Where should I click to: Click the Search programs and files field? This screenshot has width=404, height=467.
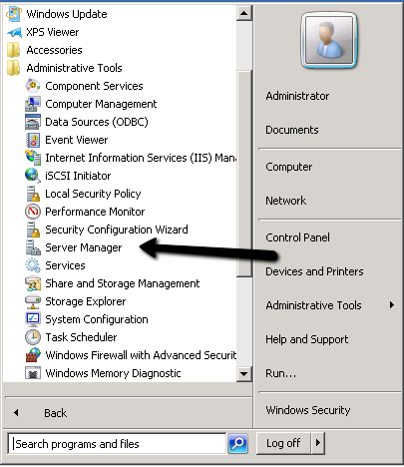117,444
